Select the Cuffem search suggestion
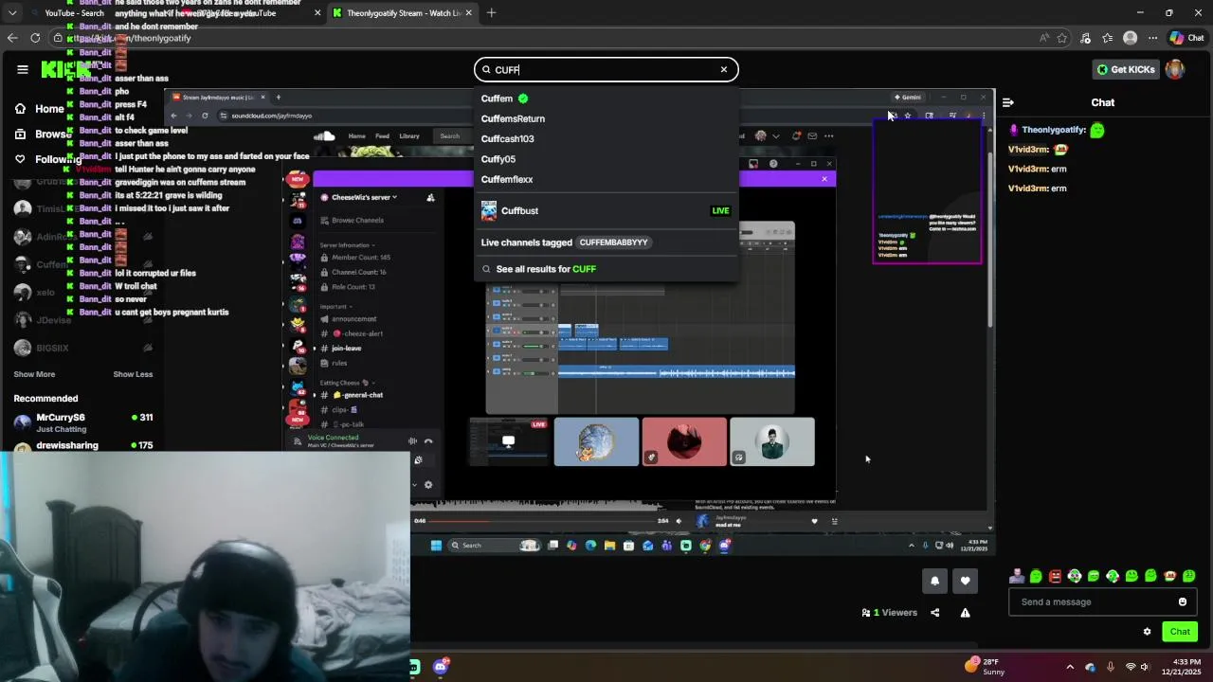1213x682 pixels. (x=606, y=99)
